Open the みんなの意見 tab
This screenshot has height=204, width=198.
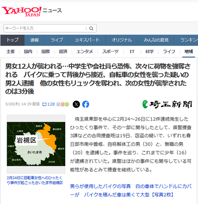tap(156, 40)
